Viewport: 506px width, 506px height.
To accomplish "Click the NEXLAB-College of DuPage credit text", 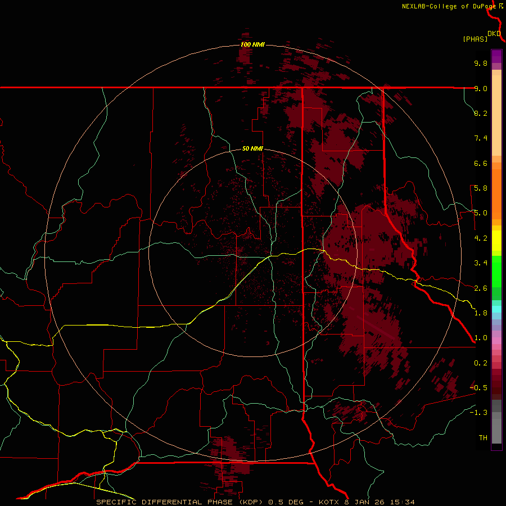I will [x=449, y=6].
